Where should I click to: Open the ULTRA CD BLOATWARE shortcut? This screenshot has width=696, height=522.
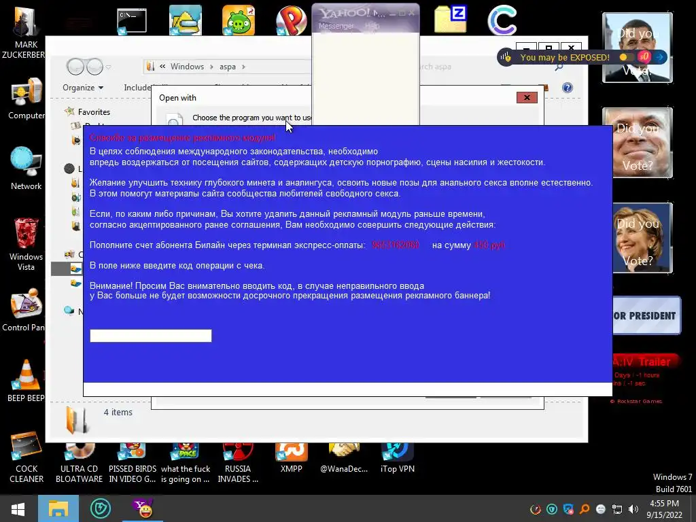coord(79,464)
